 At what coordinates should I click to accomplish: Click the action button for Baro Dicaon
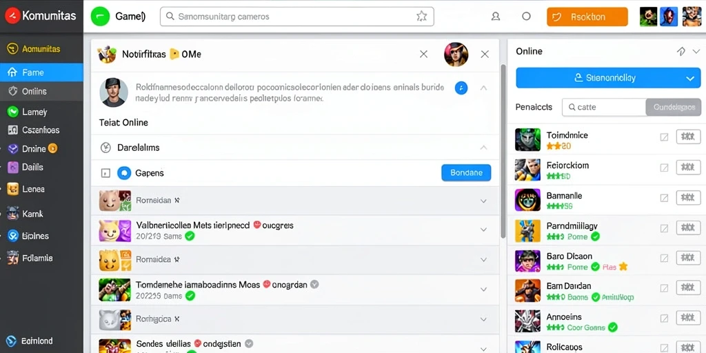689,257
